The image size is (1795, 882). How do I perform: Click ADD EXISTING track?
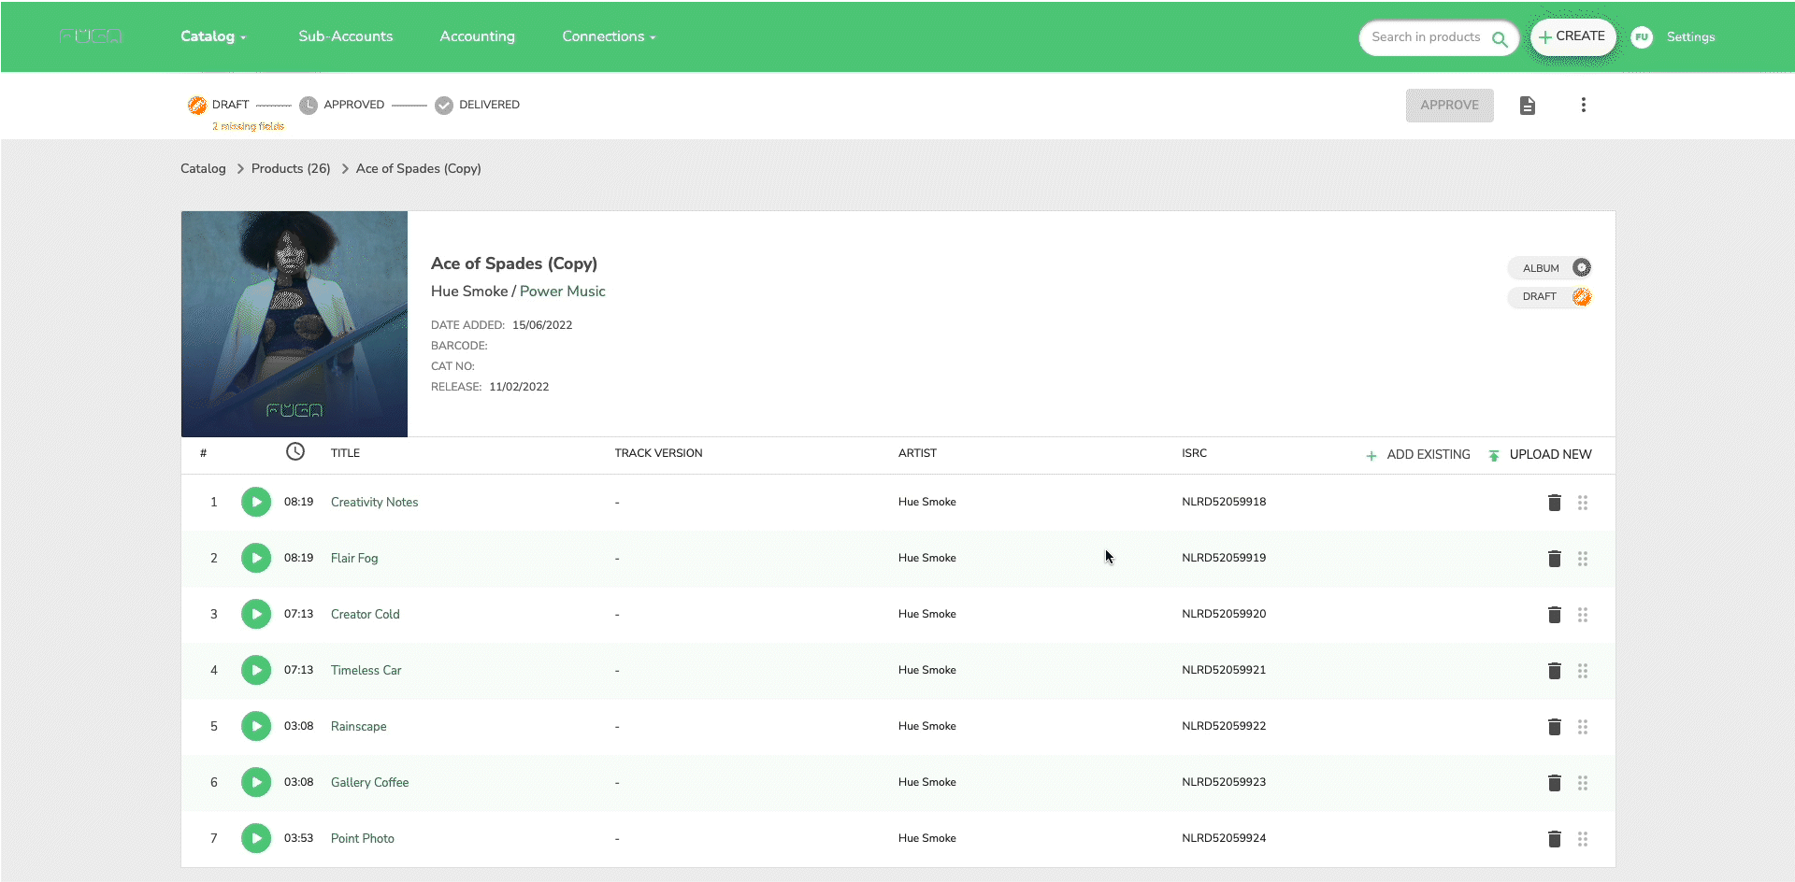[1418, 454]
